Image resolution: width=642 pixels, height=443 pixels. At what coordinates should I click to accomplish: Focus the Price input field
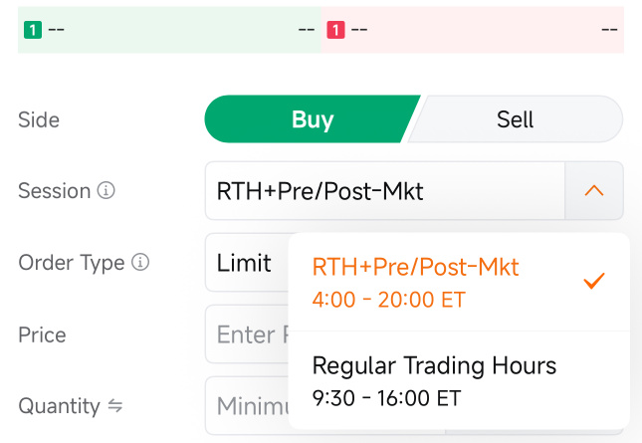click(246, 334)
